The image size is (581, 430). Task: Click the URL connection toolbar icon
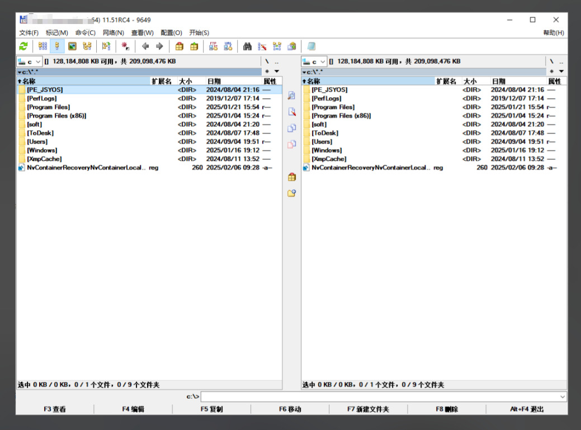pyautogui.click(x=228, y=46)
